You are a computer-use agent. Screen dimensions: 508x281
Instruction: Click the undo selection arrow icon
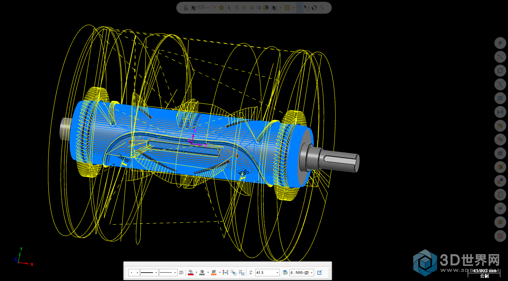(x=322, y=8)
